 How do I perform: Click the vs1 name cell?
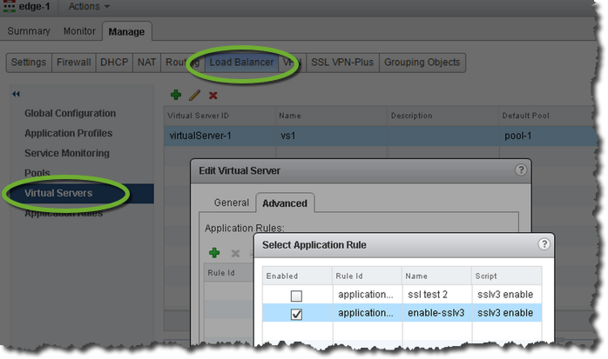pos(331,136)
